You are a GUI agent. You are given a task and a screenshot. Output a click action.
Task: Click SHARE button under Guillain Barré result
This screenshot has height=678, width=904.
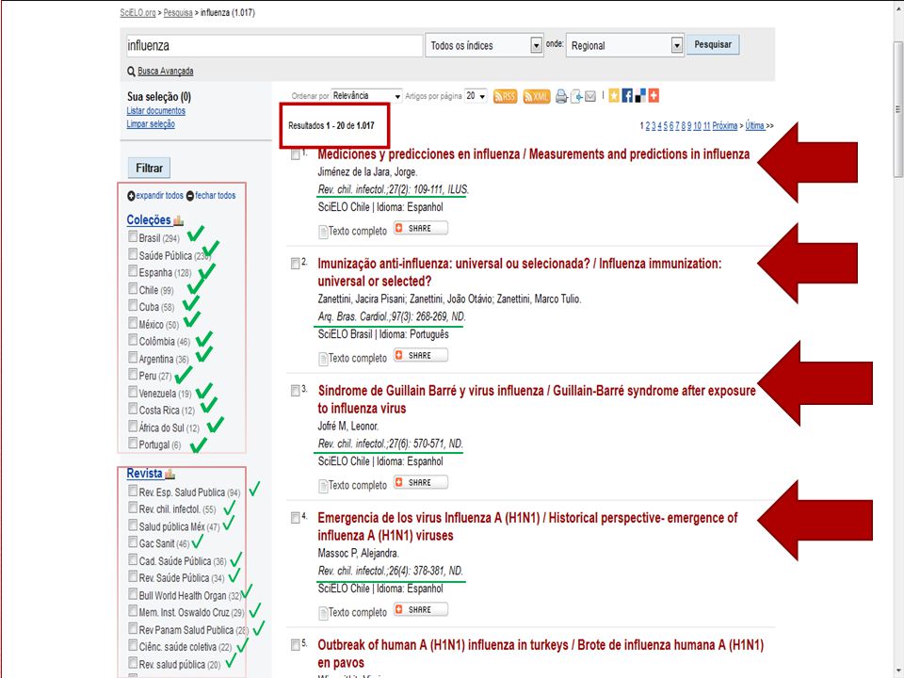(421, 482)
